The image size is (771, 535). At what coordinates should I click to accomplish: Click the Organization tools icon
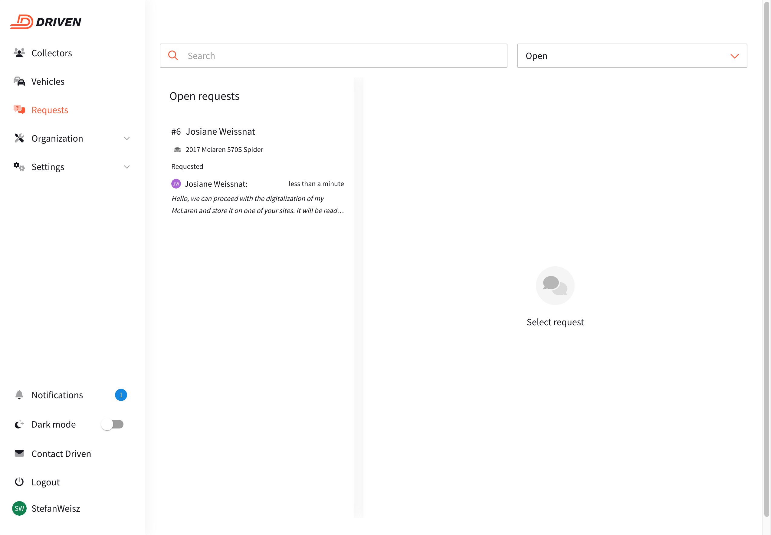coord(19,138)
